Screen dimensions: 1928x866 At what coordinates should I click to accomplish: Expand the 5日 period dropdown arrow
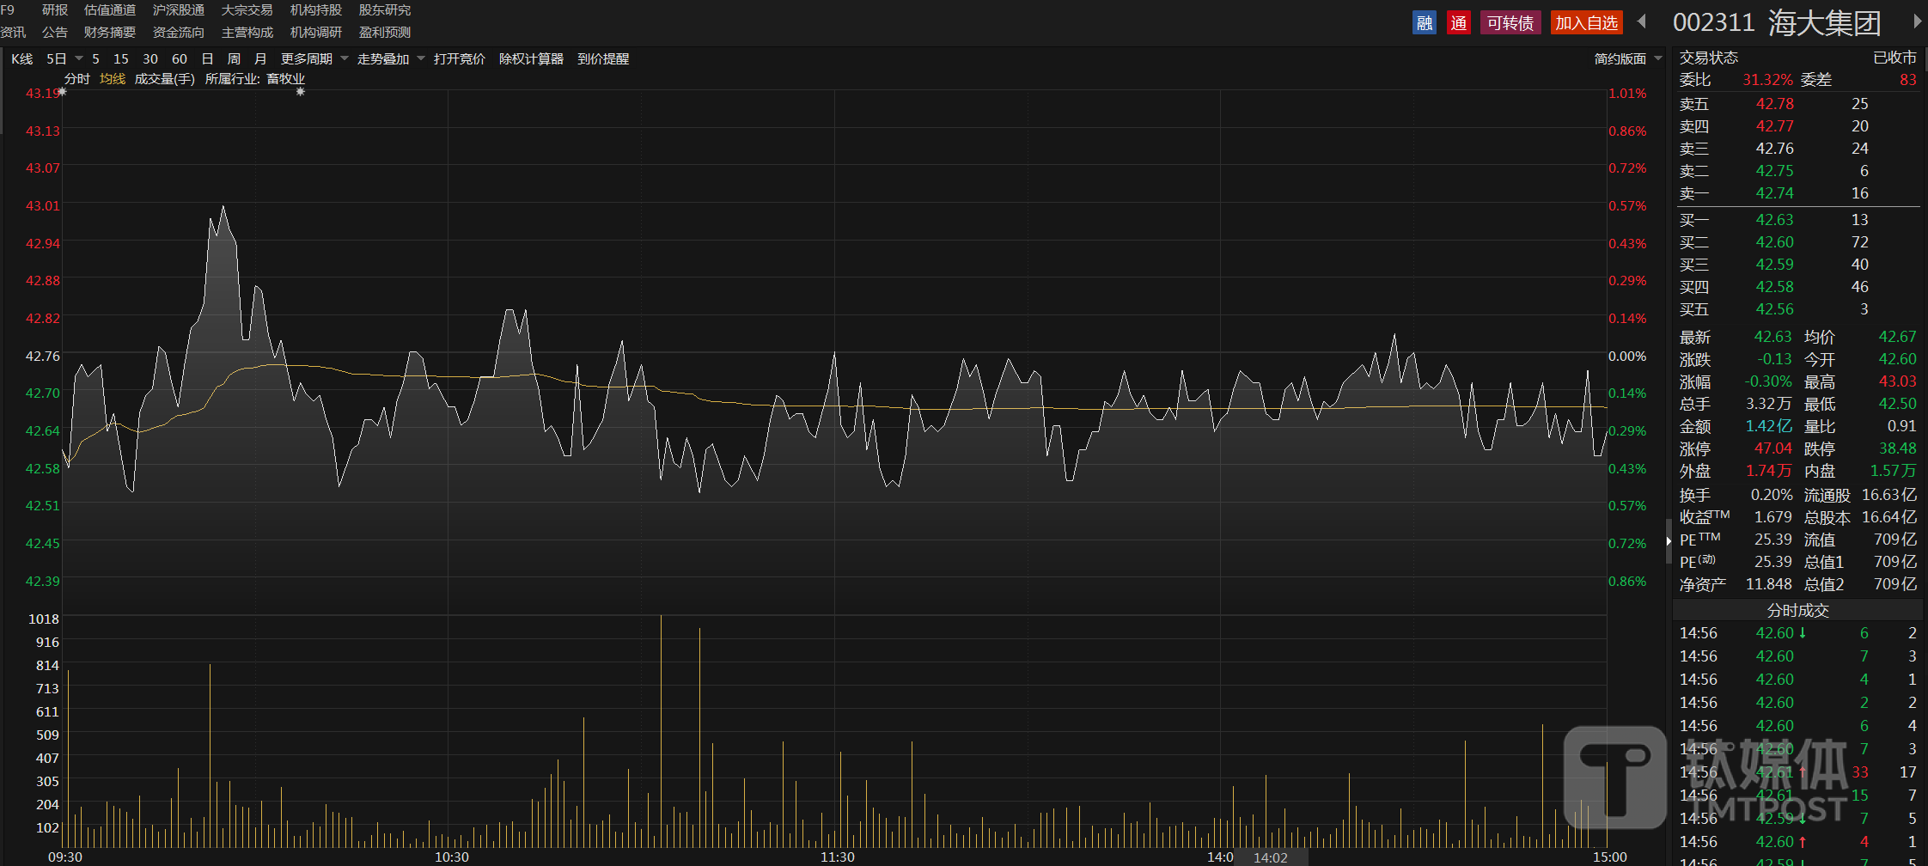click(x=79, y=58)
